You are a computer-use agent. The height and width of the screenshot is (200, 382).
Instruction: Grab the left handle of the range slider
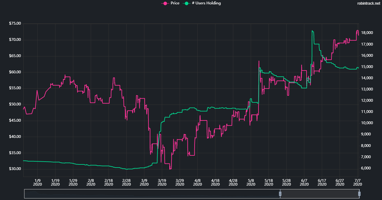(x=280, y=194)
